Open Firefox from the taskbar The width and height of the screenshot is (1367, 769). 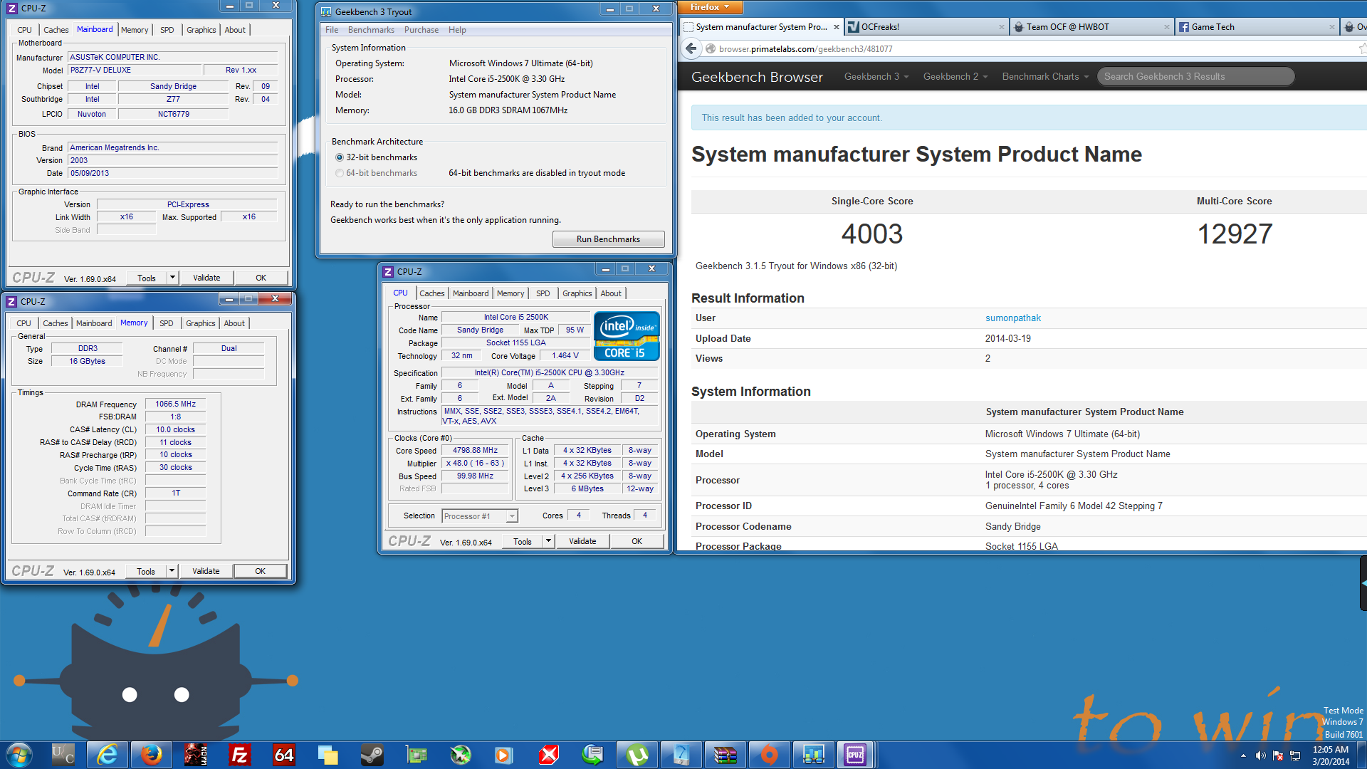click(x=151, y=755)
